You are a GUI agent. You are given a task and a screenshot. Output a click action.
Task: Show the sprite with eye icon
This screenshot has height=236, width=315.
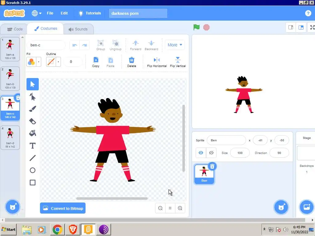(201, 153)
